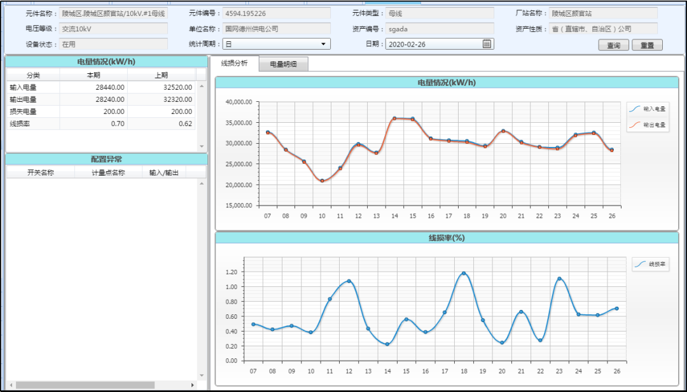Click the 开关名称 column header

(x=40, y=172)
